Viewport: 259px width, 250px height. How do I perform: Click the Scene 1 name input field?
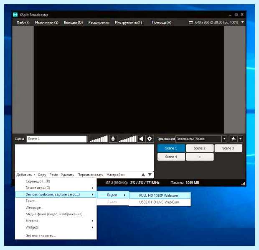(x=57, y=139)
